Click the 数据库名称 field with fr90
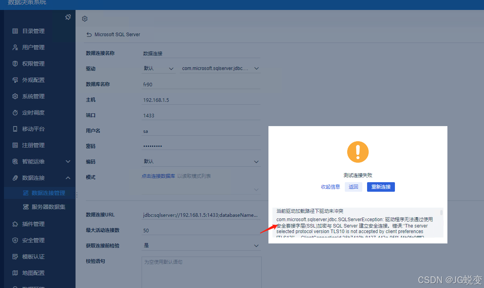 (x=201, y=84)
